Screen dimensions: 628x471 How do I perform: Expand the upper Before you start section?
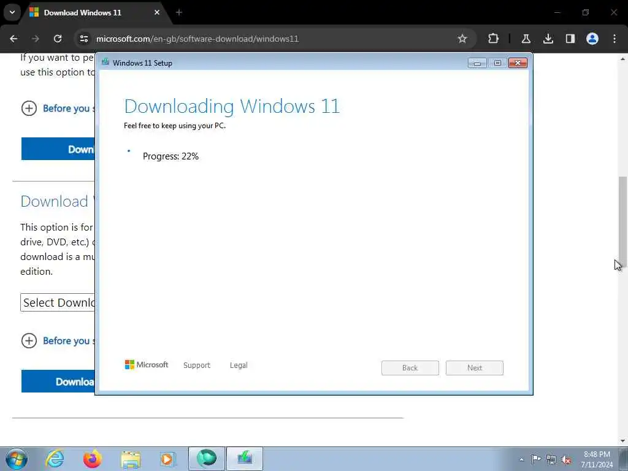coord(57,108)
